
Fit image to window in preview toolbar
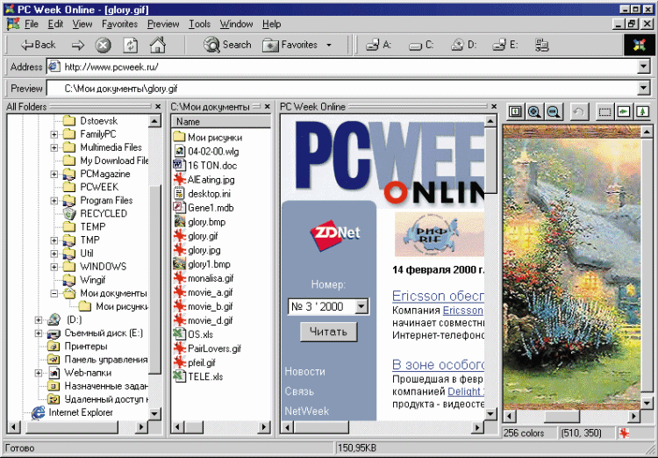click(x=515, y=111)
